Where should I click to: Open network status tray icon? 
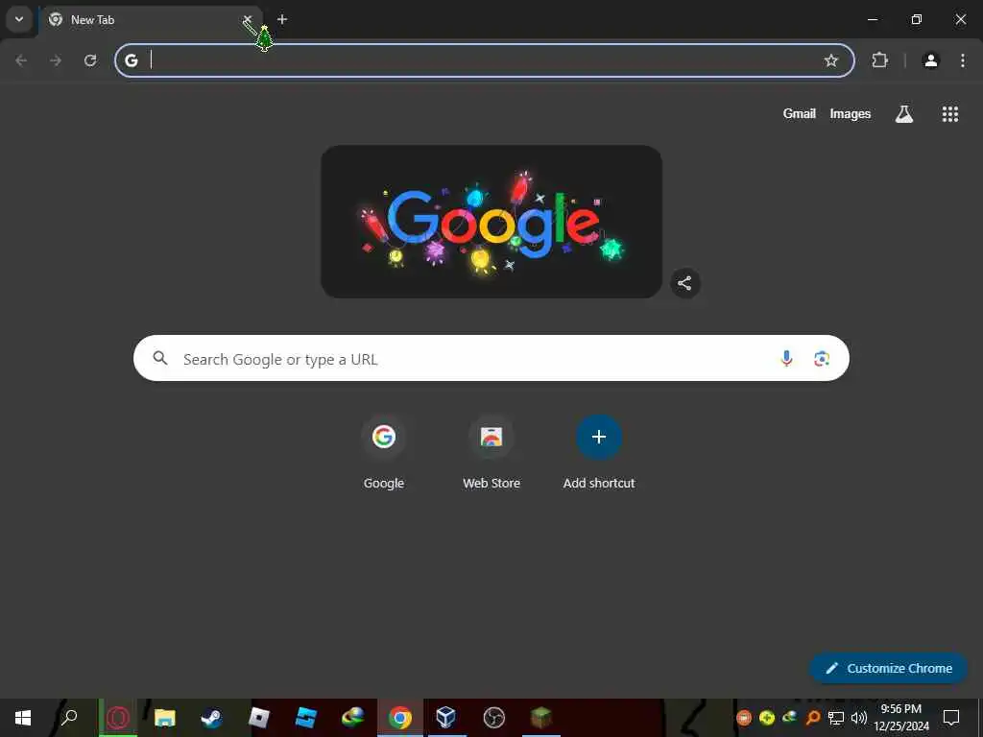pyautogui.click(x=836, y=718)
